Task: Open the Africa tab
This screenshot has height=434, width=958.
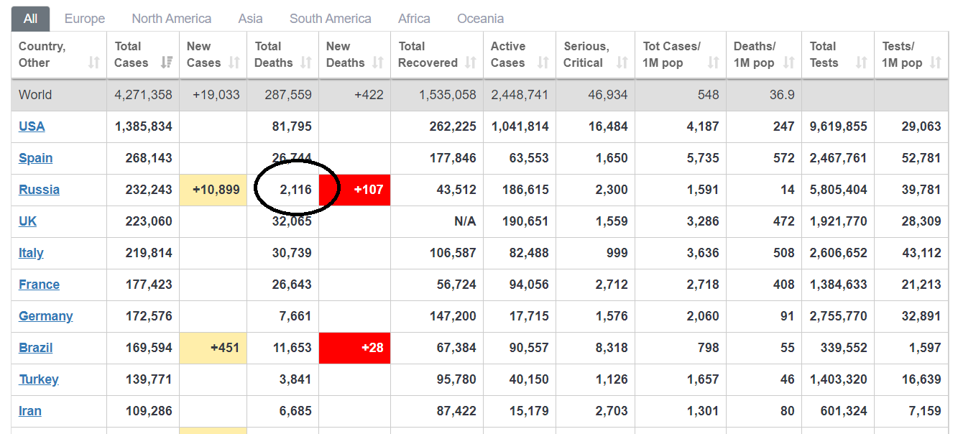Action: [415, 19]
